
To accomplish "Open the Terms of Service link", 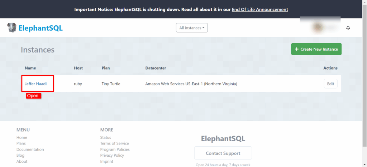I will pos(114,143).
